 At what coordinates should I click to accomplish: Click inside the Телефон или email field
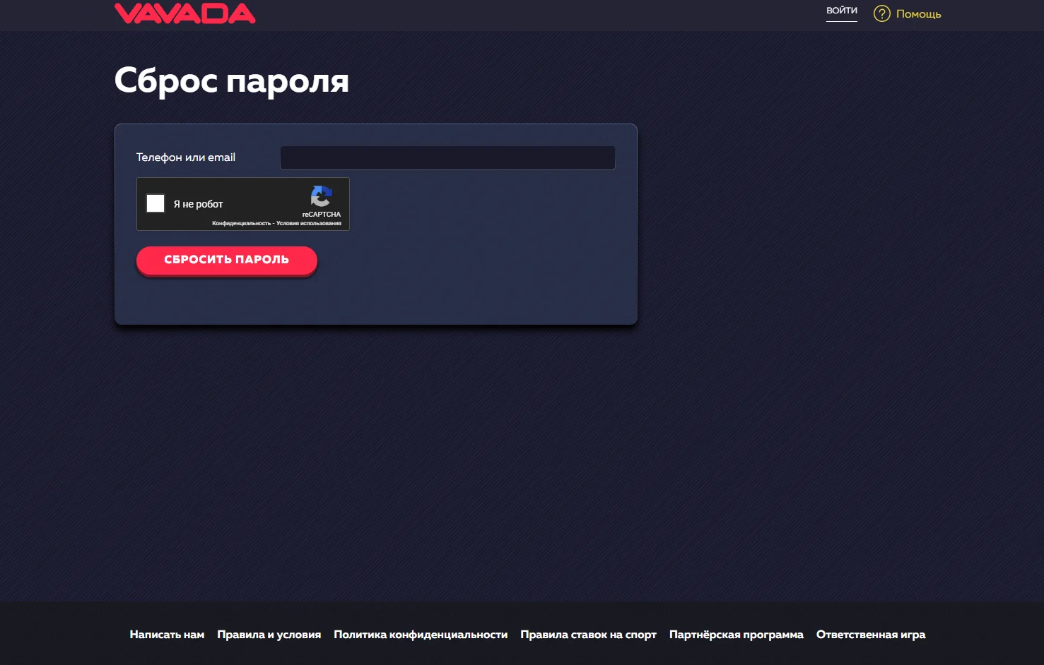[x=447, y=157]
